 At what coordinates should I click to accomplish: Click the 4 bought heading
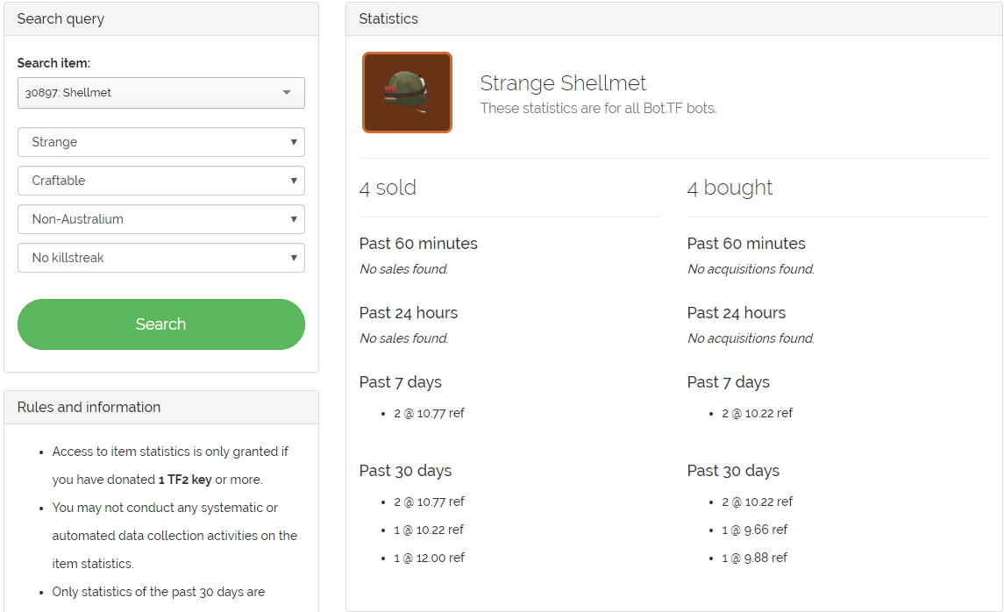730,188
